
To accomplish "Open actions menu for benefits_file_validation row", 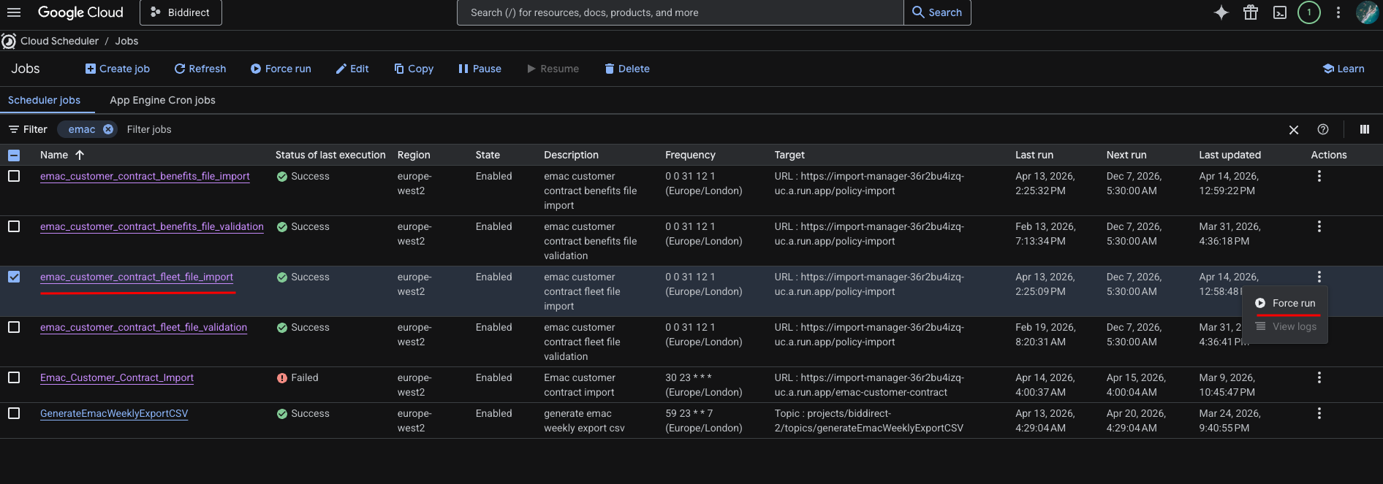I will point(1319,226).
